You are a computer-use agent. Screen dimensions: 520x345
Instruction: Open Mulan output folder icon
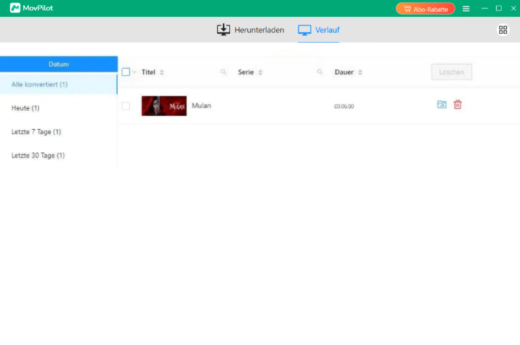pos(442,104)
